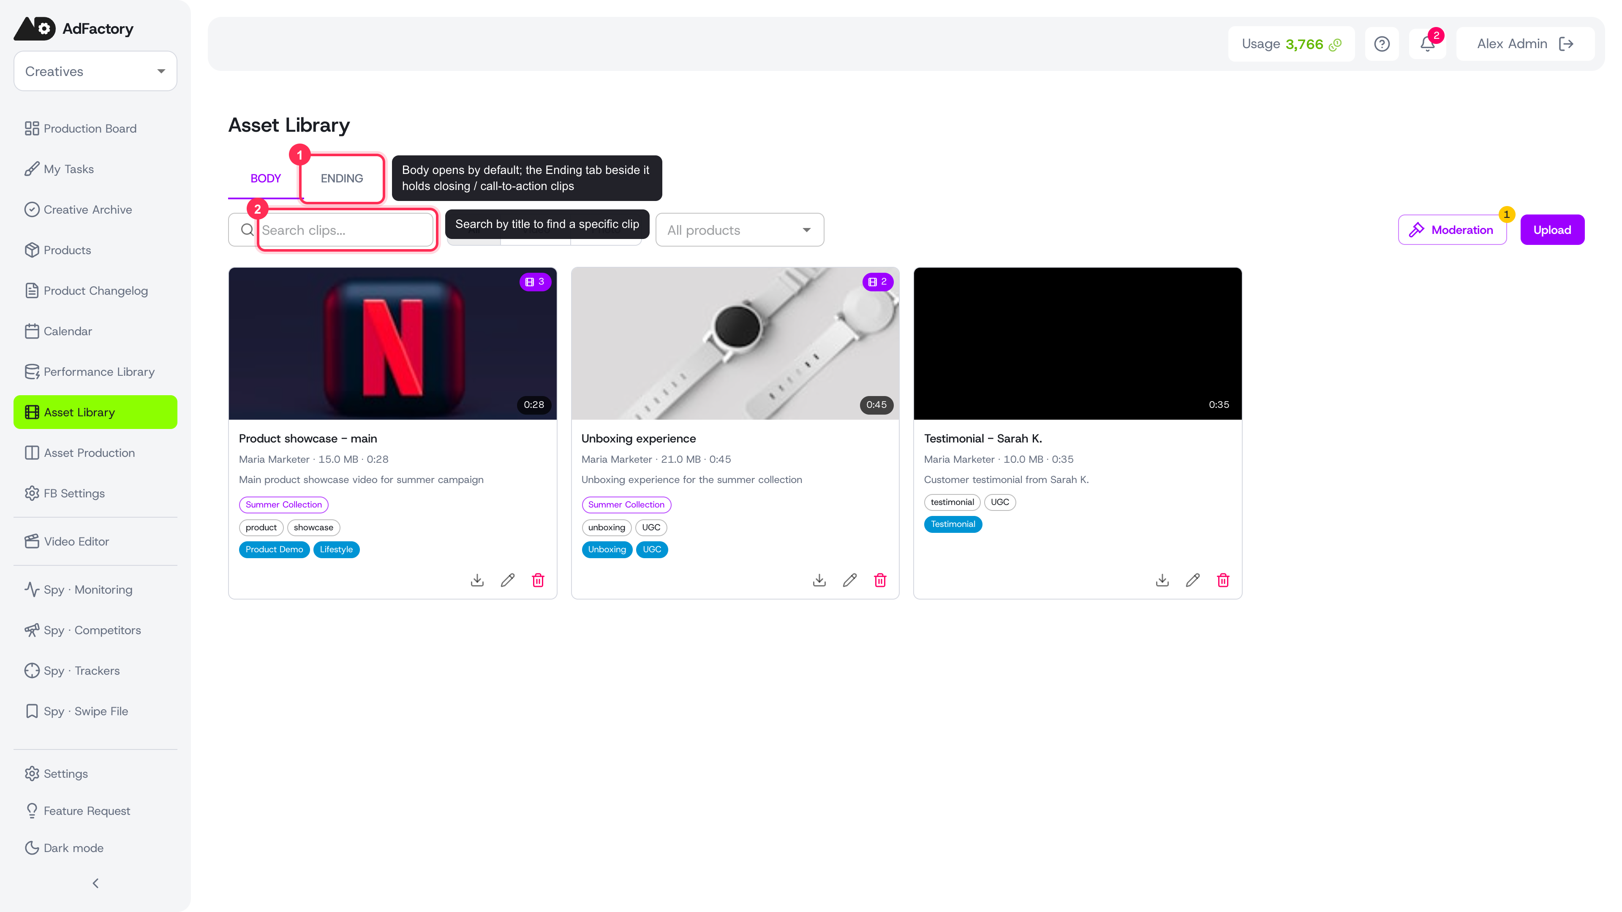This screenshot has height=912, width=1622.
Task: Click the showcase tag
Action: (313, 527)
